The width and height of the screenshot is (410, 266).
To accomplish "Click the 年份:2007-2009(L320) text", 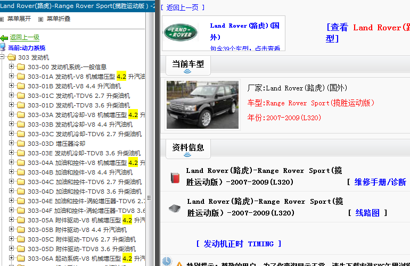I will click(x=284, y=118).
